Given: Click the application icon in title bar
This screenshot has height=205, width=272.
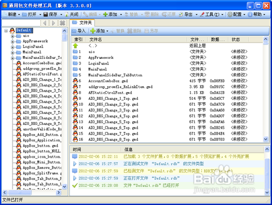Looking at the screenshot, I should pyautogui.click(x=5, y=5).
